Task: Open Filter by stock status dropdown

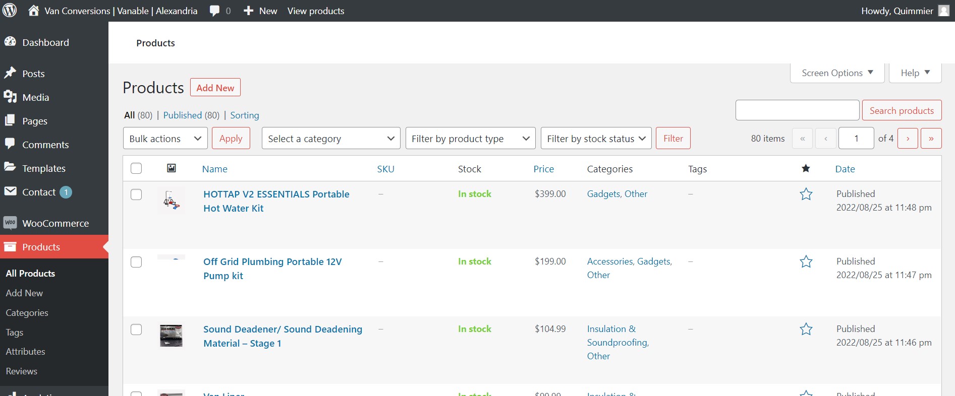Action: coord(596,138)
